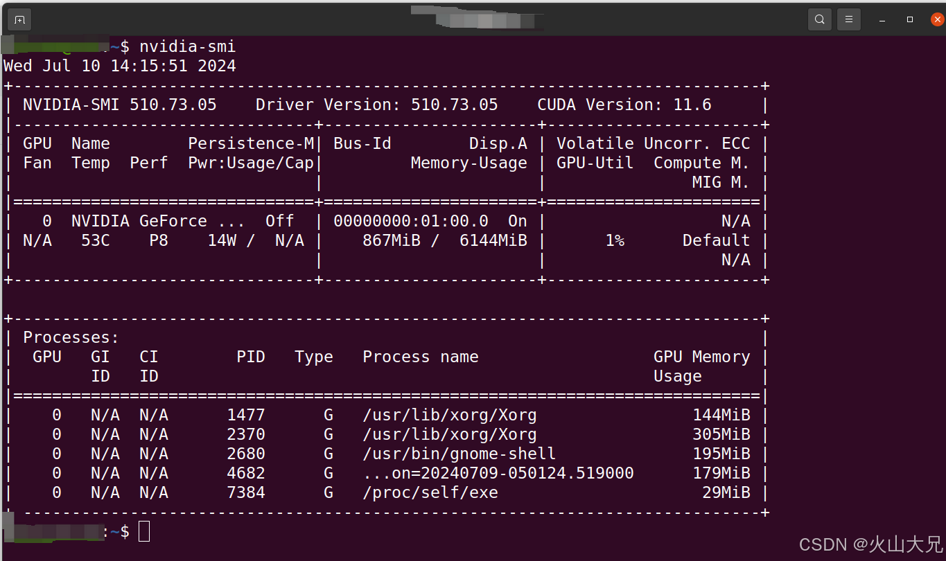This screenshot has height=561, width=946.
Task: Click the /usr/bin/gnome-shell process name
Action: pyautogui.click(x=459, y=454)
